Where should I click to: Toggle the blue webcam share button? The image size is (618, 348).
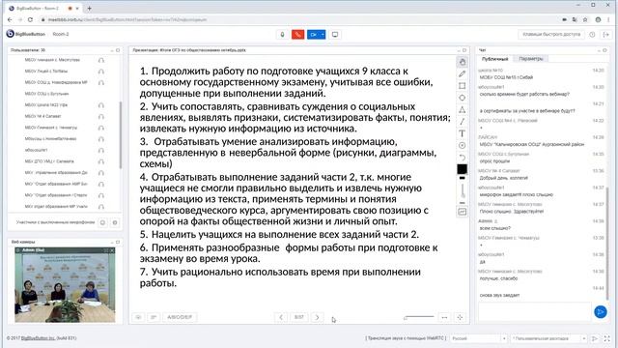pyautogui.click(x=313, y=35)
